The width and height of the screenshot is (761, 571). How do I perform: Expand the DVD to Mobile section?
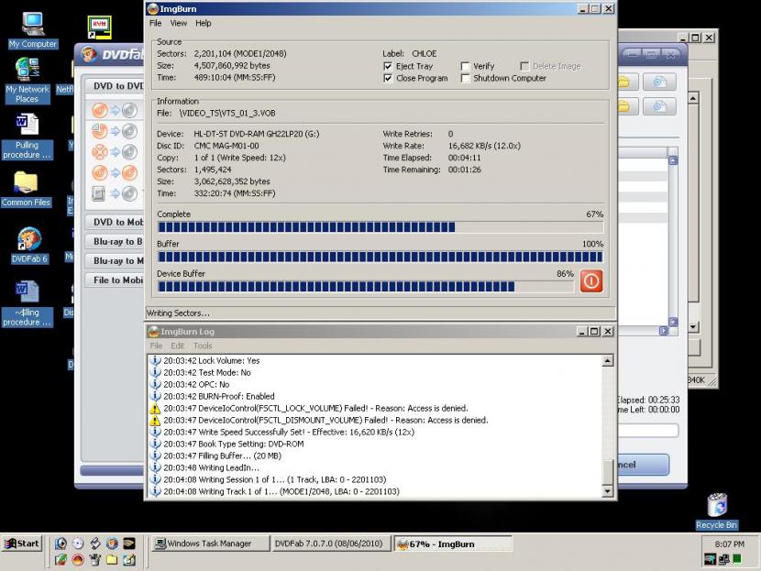coord(116,222)
